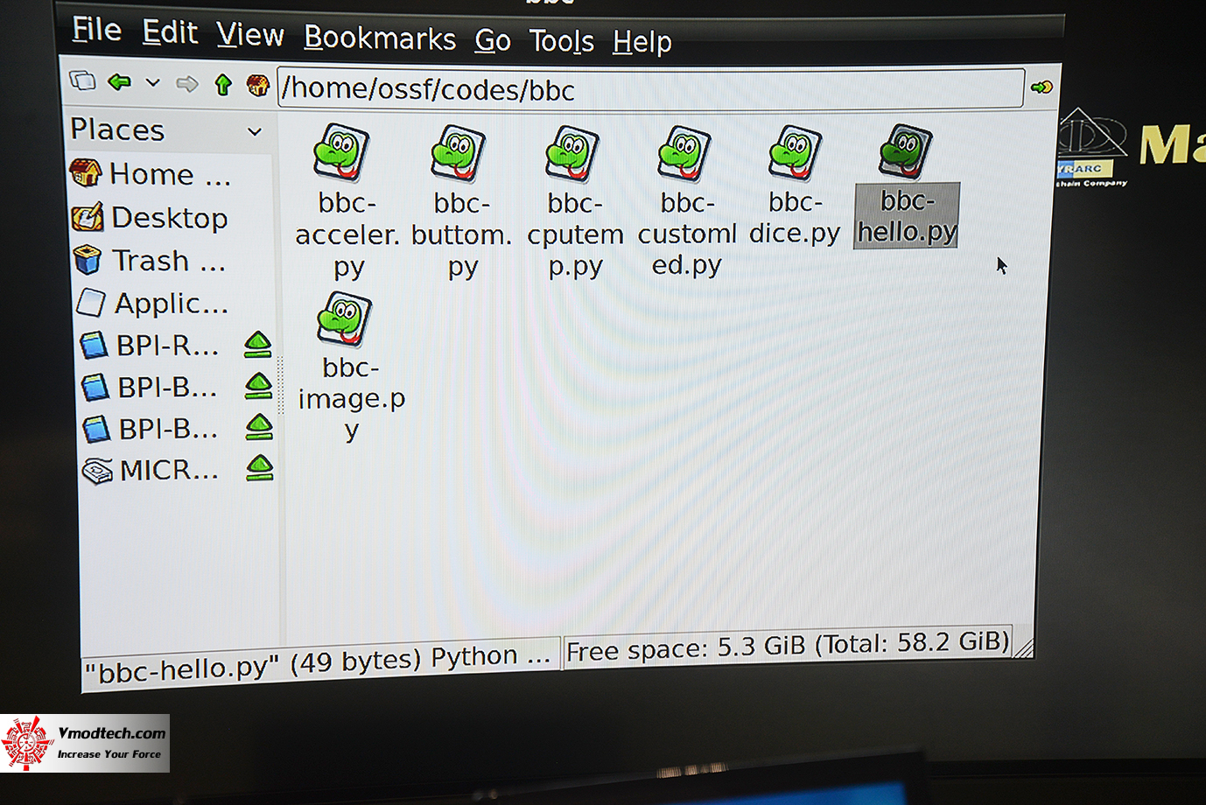Open a new tab via toolbar icon
Screen dimensions: 1206x805
pyautogui.click(x=82, y=81)
